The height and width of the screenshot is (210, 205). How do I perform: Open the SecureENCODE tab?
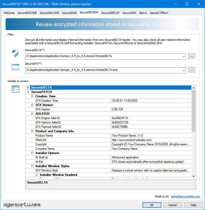pyautogui.click(x=27, y=13)
